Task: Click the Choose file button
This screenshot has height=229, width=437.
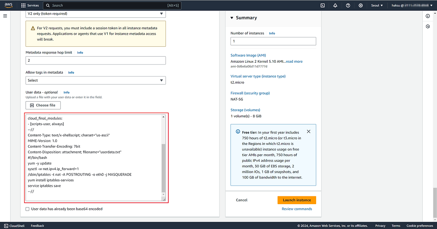Action: click(43, 105)
